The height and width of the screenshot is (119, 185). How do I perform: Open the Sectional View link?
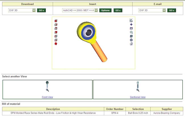(138, 97)
